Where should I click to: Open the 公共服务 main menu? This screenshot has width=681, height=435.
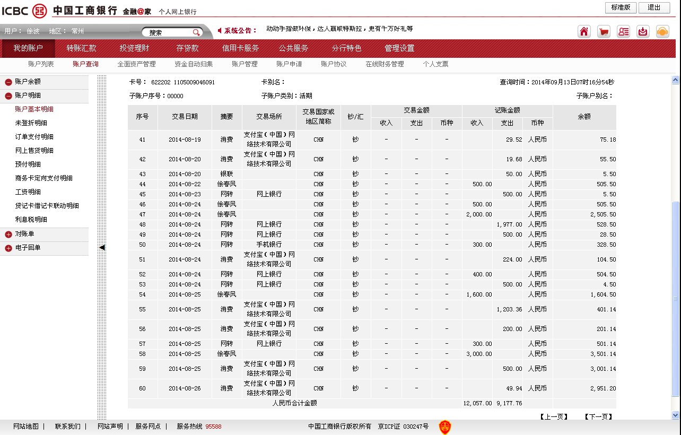293,48
